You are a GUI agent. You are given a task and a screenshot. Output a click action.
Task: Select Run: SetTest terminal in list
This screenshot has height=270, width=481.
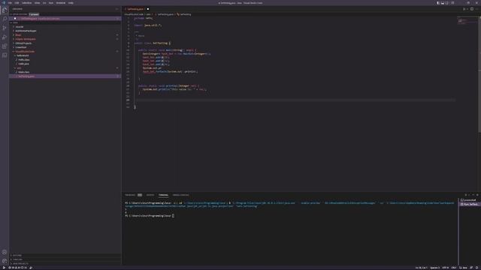[469, 204]
